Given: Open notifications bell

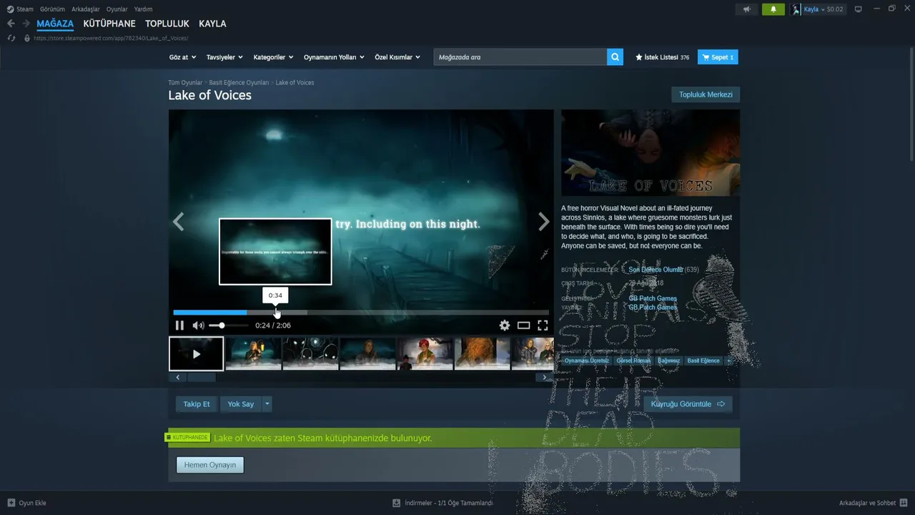Looking at the screenshot, I should click(773, 9).
